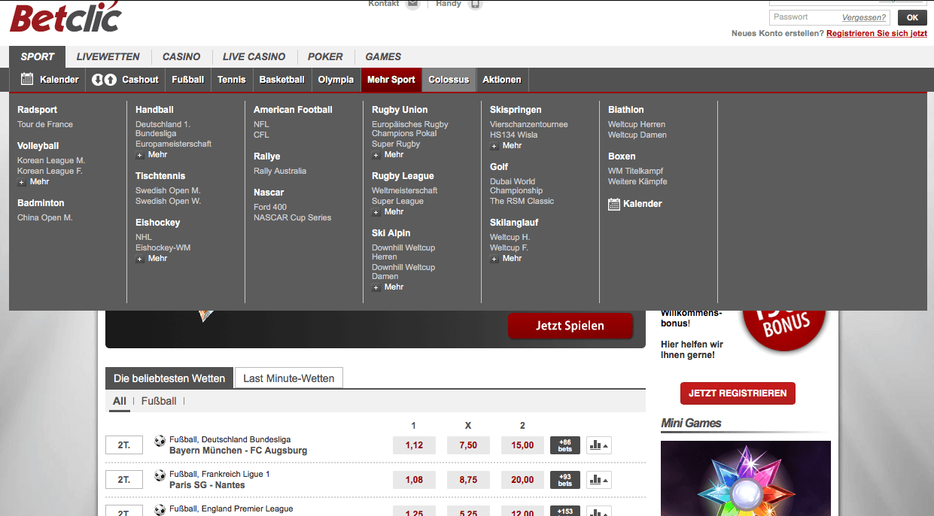Open the WM Titelkampf boxing link

point(636,171)
